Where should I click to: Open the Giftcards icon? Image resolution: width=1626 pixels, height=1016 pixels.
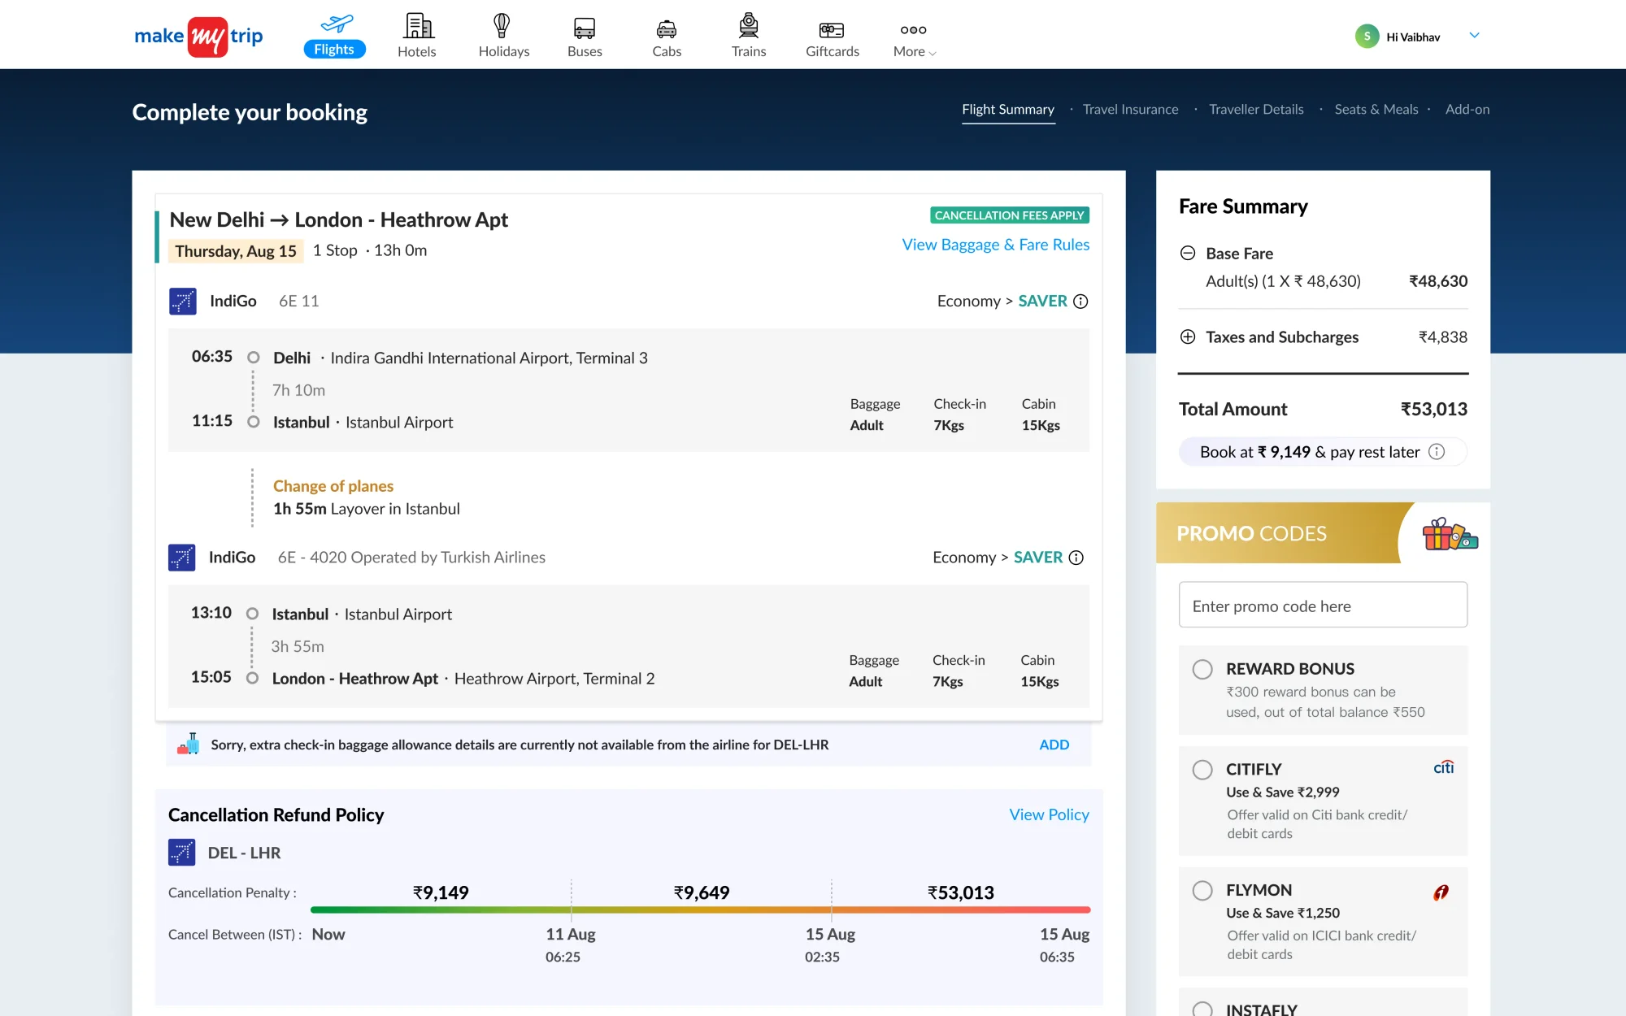pos(832,30)
